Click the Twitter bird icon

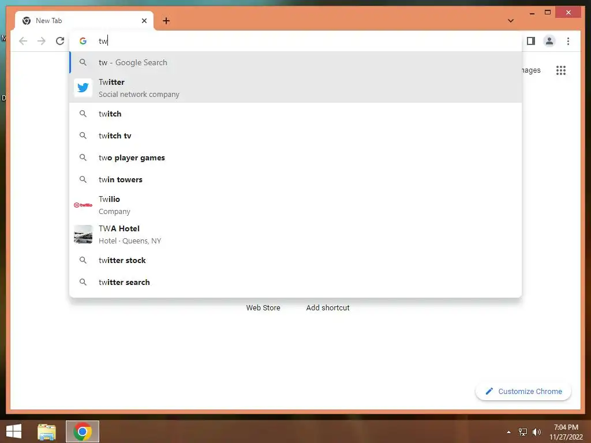click(x=83, y=88)
